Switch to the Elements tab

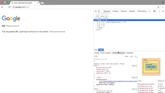tap(107, 11)
